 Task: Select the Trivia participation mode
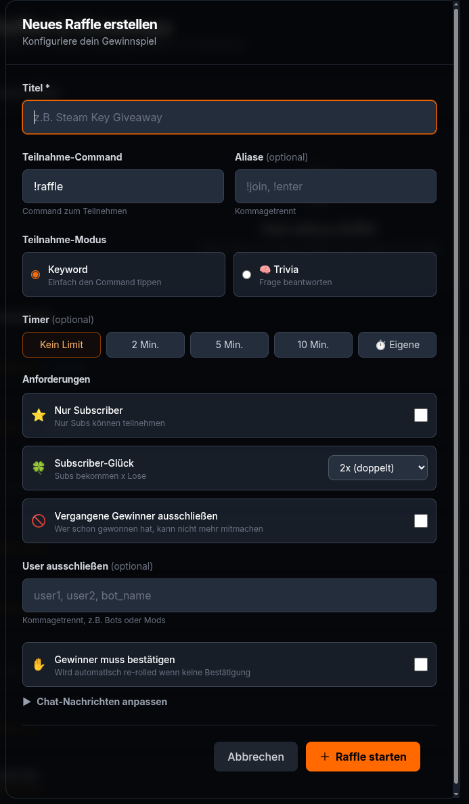coord(335,274)
